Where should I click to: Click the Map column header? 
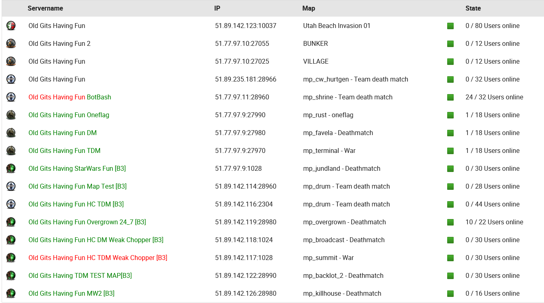[x=309, y=8]
